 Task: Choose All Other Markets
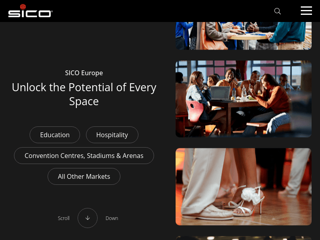click(84, 176)
